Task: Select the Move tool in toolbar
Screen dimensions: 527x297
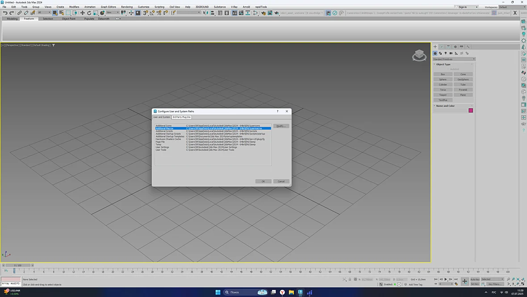Action: 82,13
